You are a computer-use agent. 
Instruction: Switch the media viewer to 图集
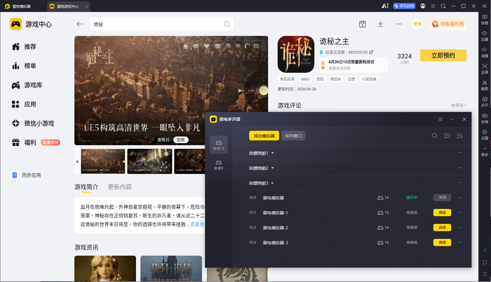181,140
